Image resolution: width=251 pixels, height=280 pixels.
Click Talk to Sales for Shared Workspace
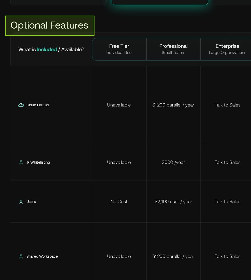[227, 256]
